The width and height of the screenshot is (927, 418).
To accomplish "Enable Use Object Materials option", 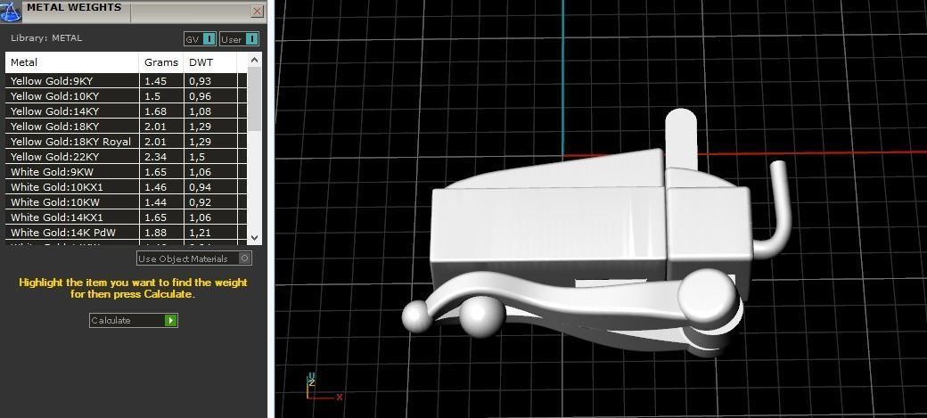I will tap(194, 258).
